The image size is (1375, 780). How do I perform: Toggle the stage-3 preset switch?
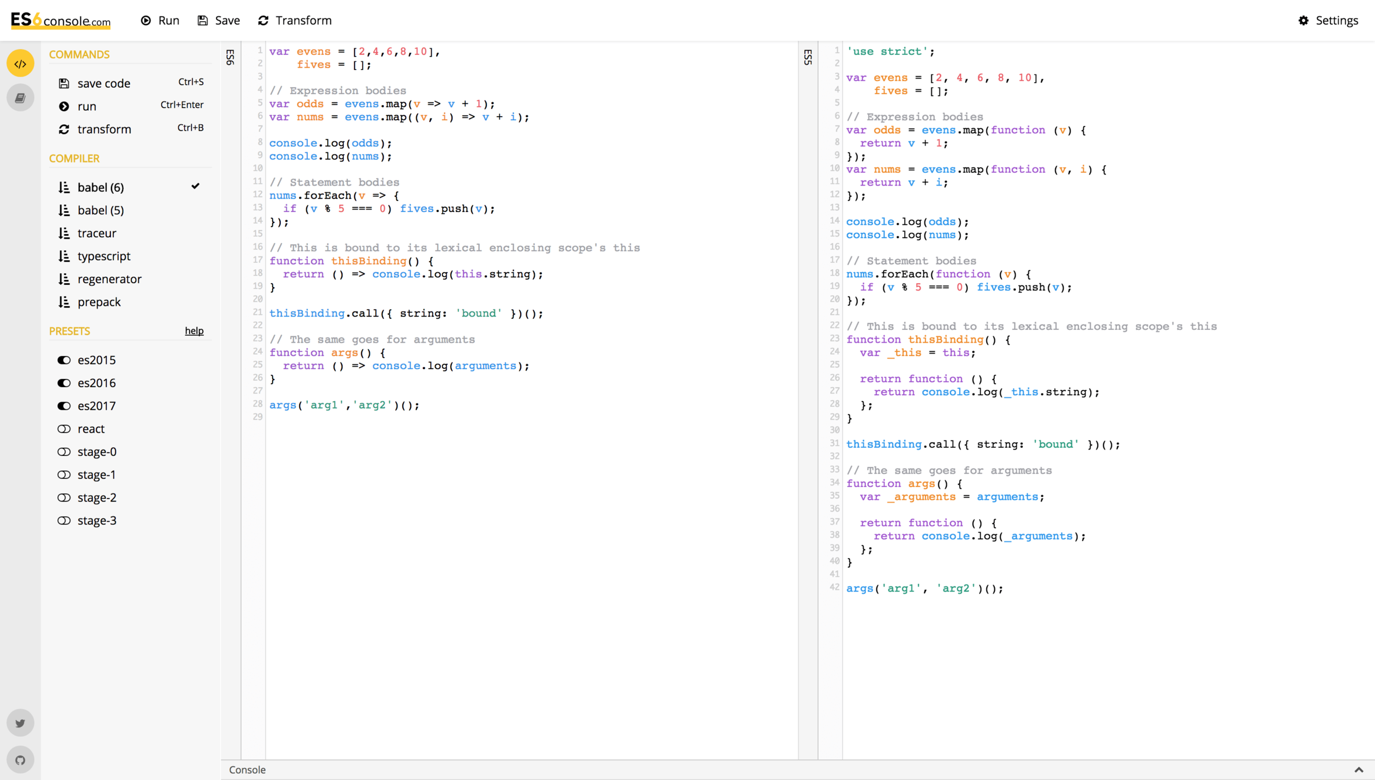[64, 521]
